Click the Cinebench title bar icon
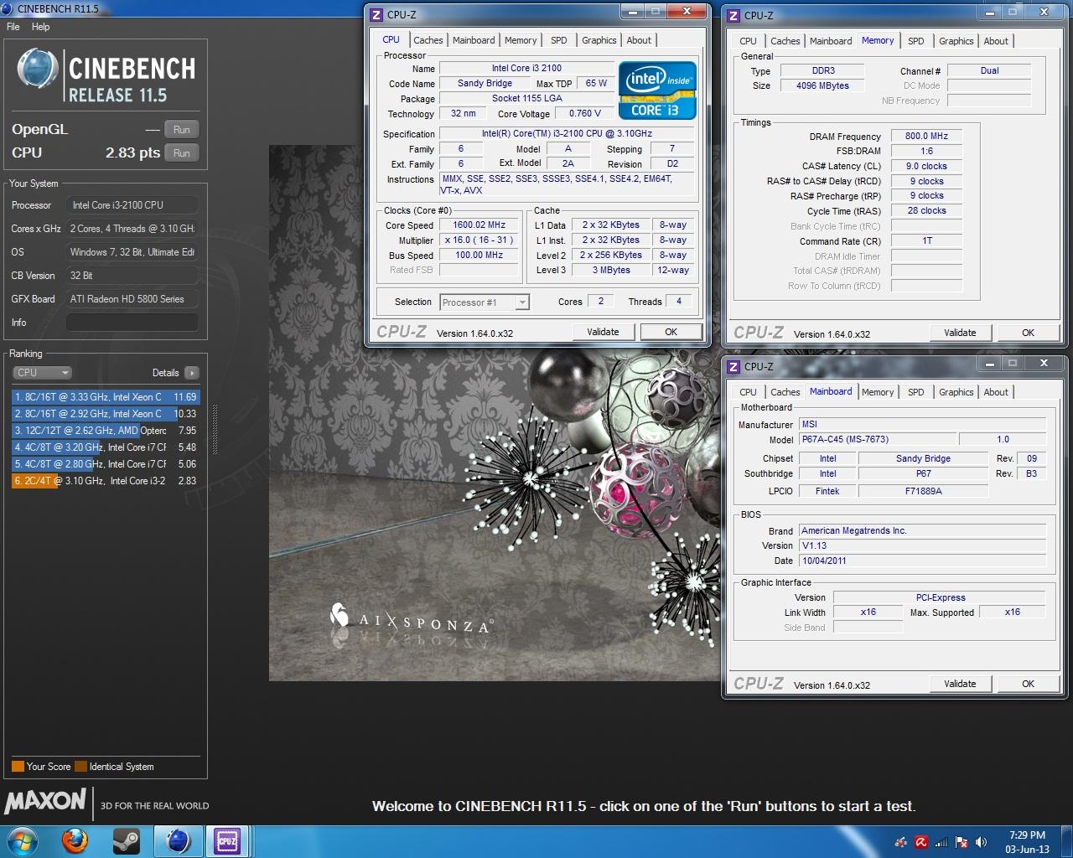 pos(8,8)
